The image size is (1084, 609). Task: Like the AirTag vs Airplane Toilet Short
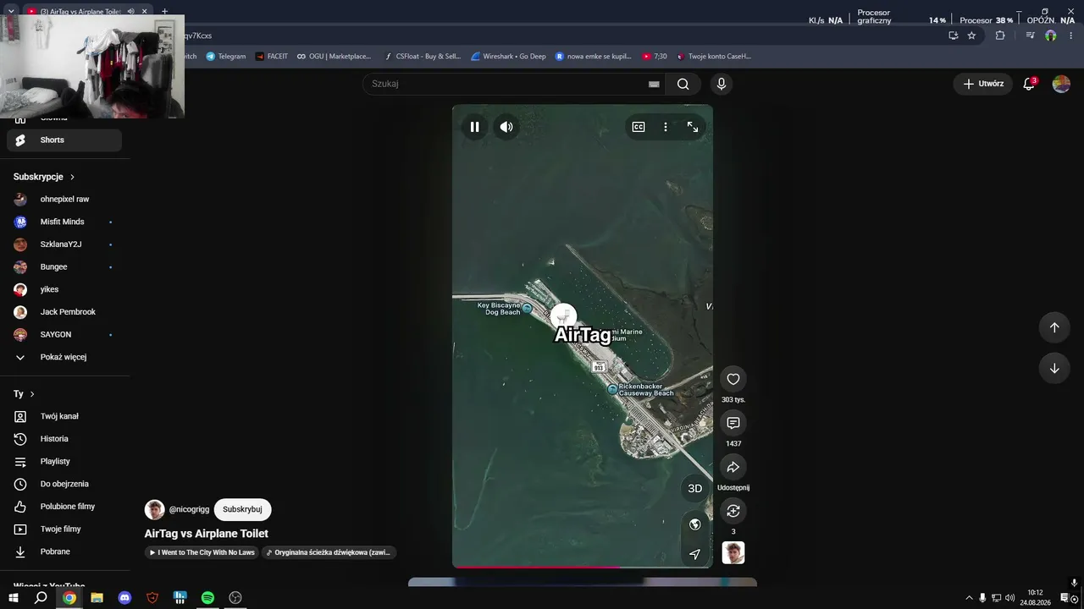click(733, 379)
